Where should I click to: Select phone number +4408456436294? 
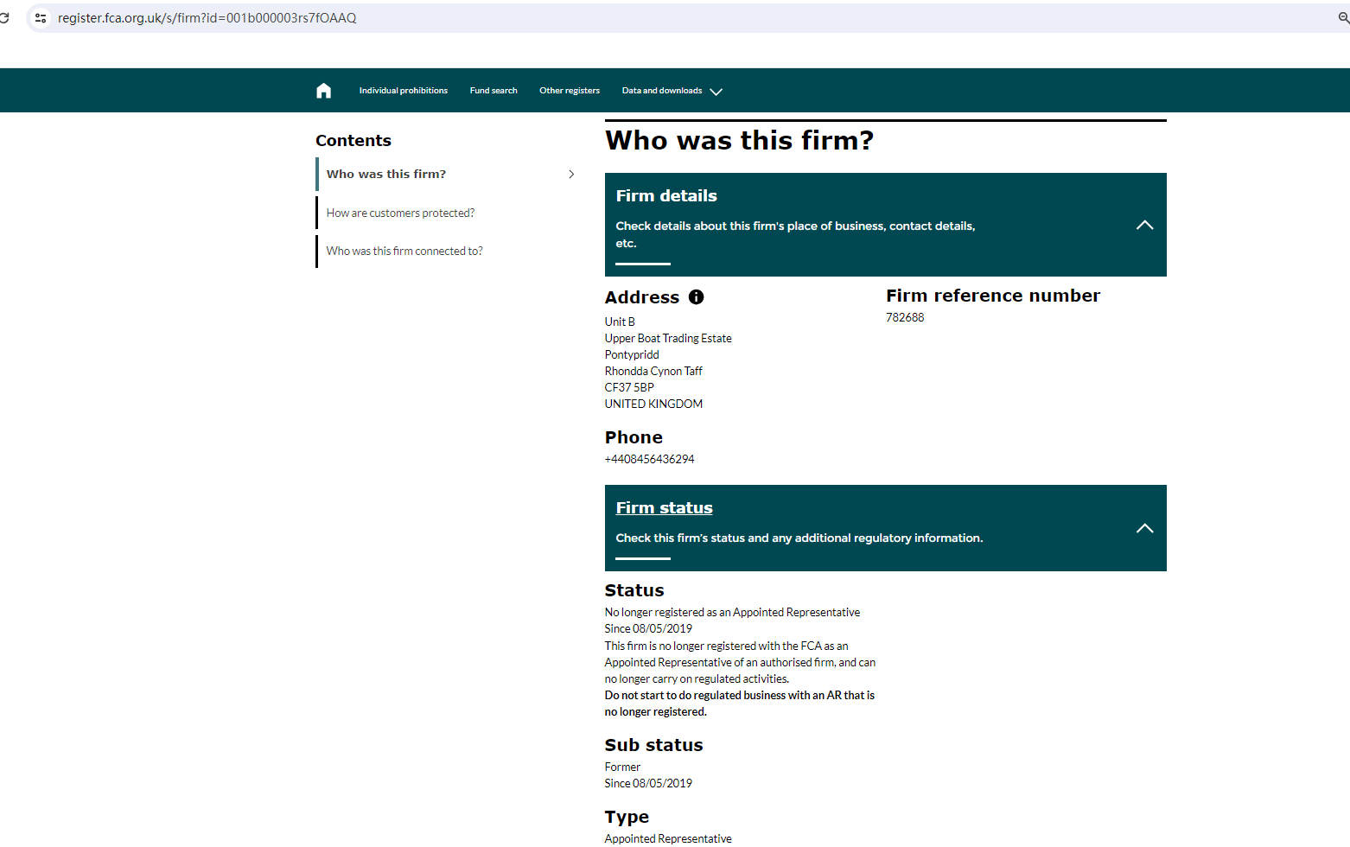click(649, 459)
